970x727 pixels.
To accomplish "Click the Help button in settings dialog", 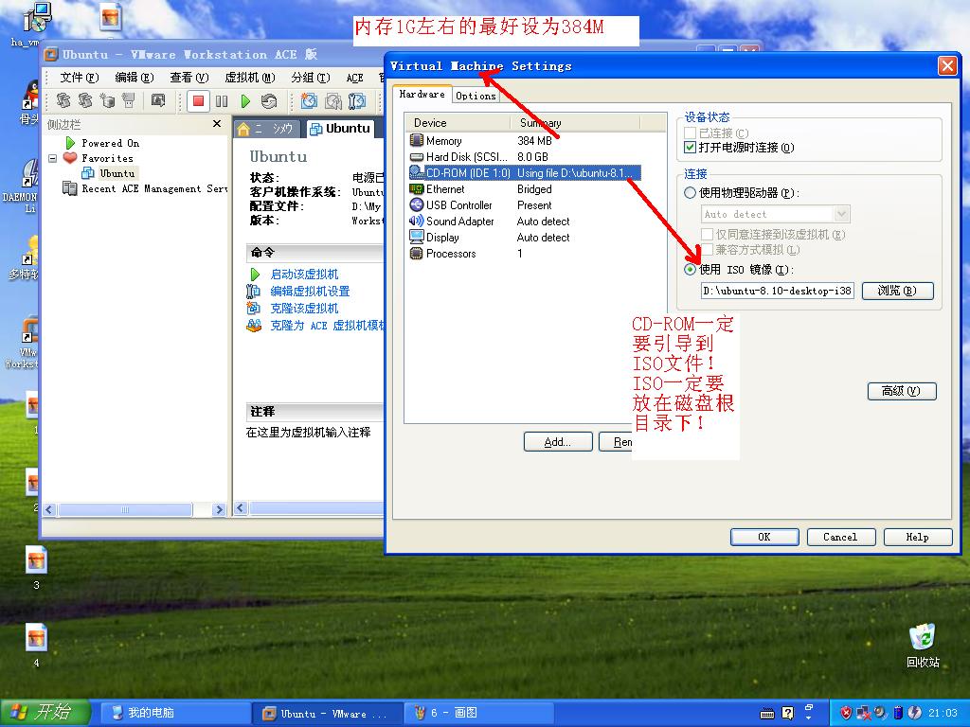I will pyautogui.click(x=917, y=537).
